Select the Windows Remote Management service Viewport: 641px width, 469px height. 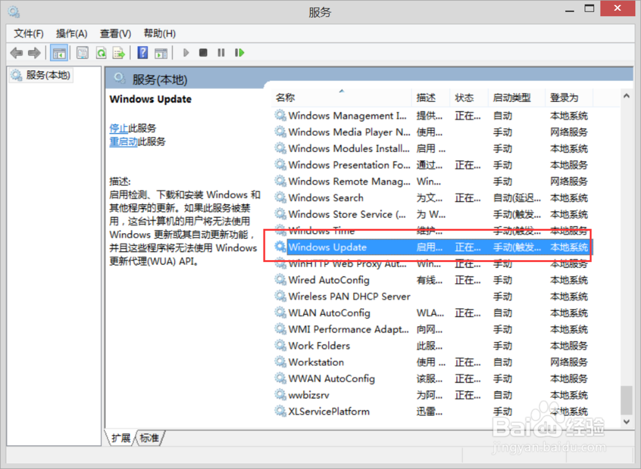(x=433, y=181)
